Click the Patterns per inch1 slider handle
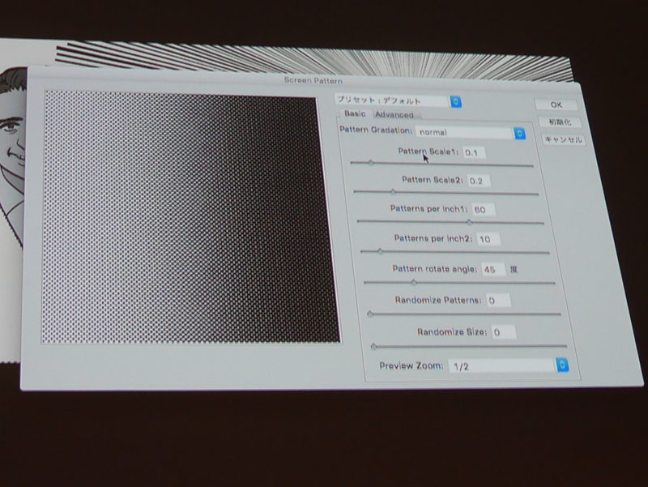This screenshot has width=648, height=487. pyautogui.click(x=470, y=222)
